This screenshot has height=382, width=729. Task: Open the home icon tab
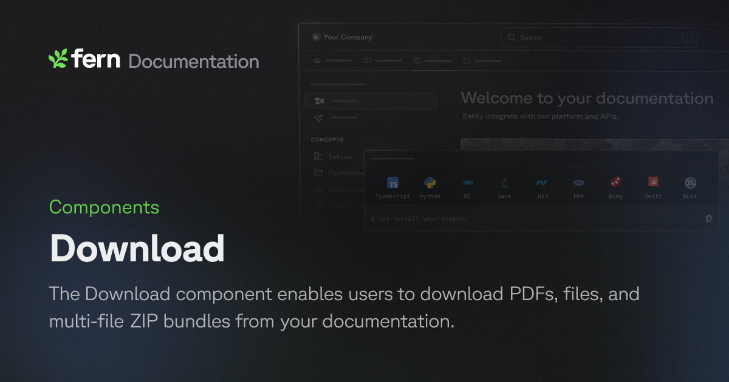[x=317, y=61]
